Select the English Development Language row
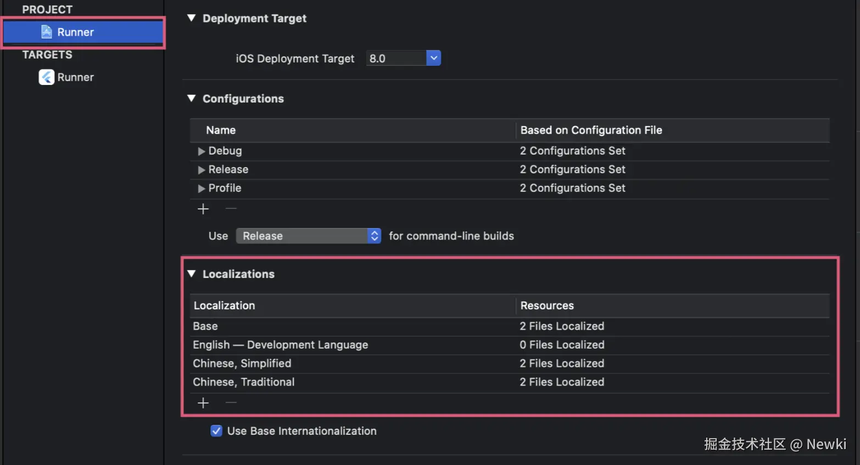The width and height of the screenshot is (860, 465). [280, 345]
